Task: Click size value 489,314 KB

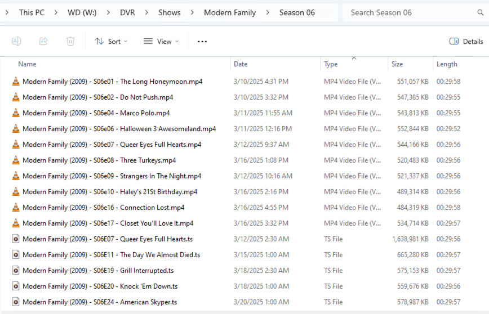Action: click(x=412, y=191)
